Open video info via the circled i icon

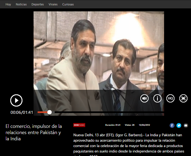(x=157, y=98)
